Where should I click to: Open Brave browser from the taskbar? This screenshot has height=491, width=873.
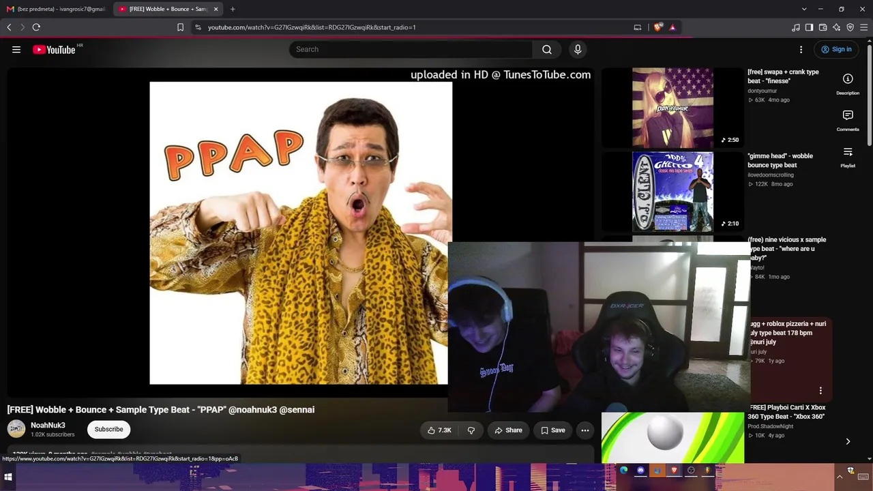[674, 470]
